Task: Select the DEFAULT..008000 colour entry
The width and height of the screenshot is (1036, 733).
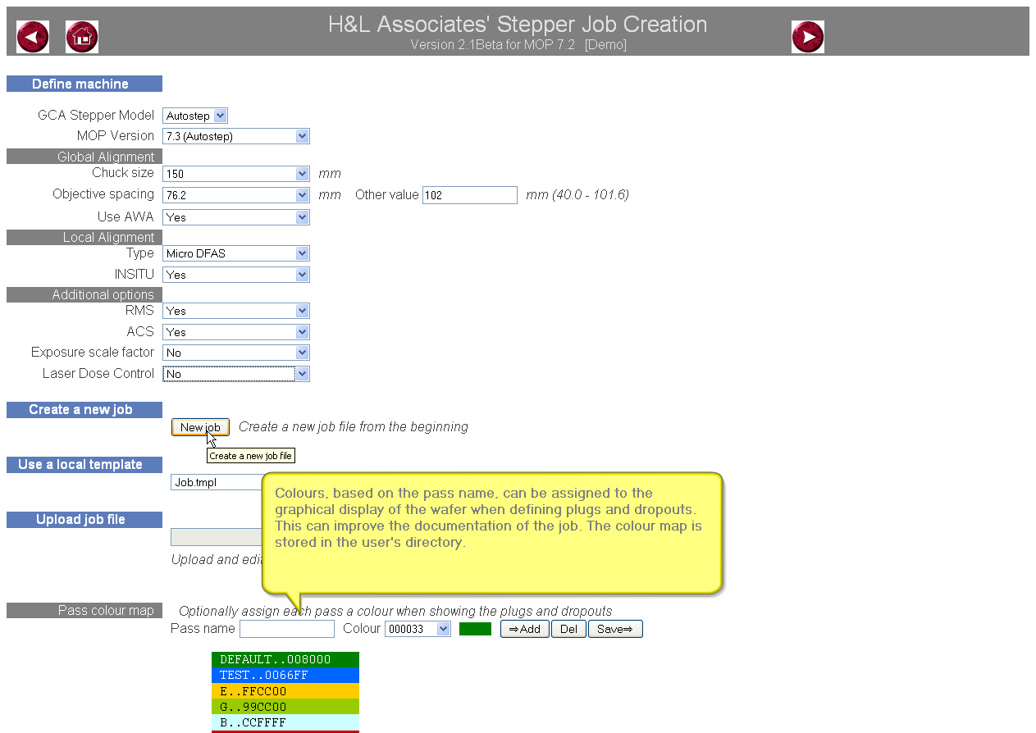Action: click(285, 659)
